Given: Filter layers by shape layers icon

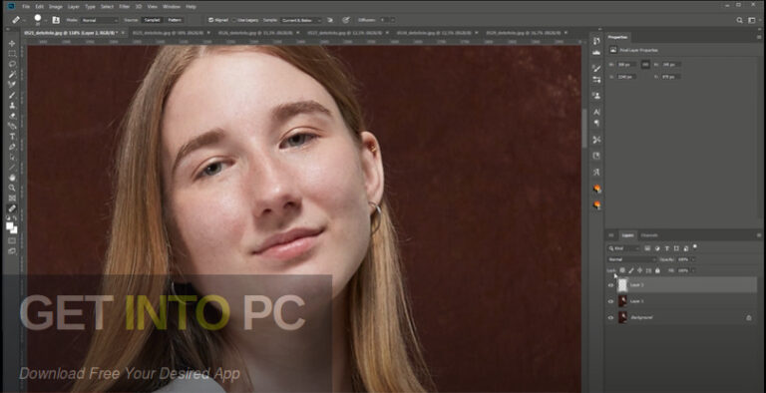Looking at the screenshot, I should [x=676, y=248].
